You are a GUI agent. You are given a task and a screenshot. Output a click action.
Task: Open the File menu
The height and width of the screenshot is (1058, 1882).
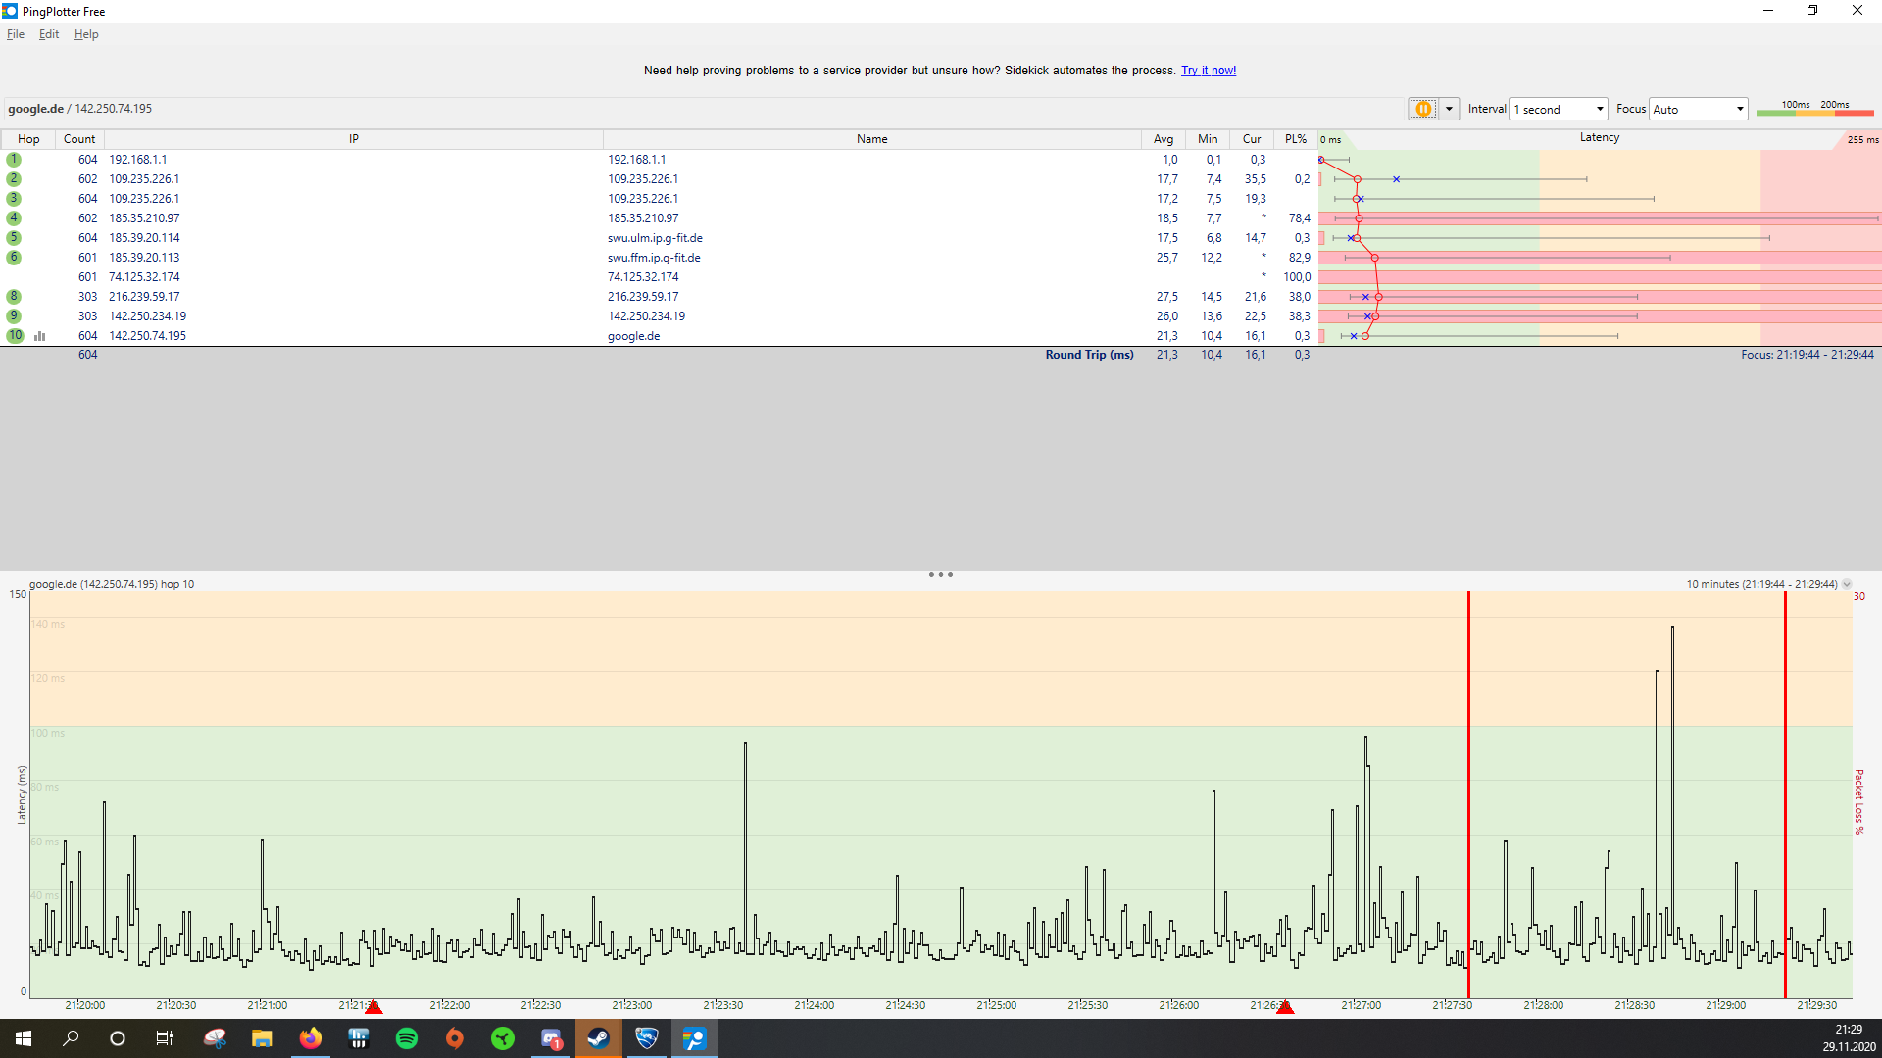click(16, 34)
